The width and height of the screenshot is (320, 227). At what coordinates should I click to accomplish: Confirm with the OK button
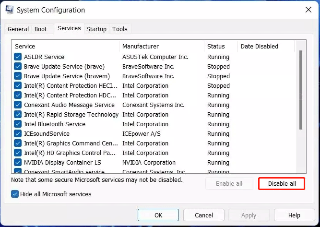coord(158,215)
